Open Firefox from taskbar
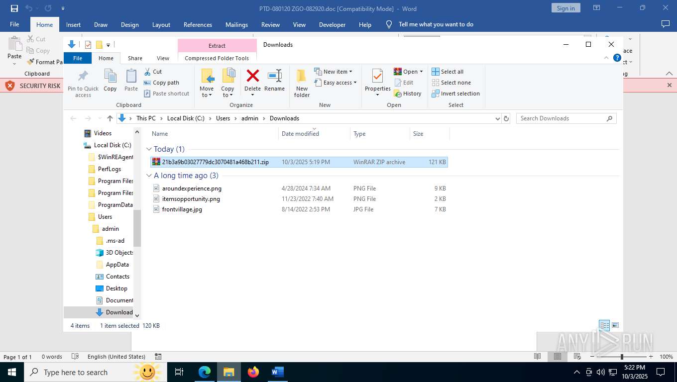 pos(253,372)
